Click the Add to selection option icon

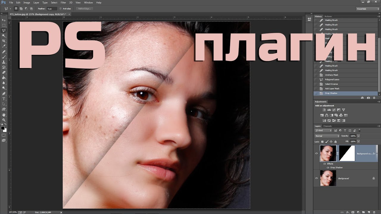pyautogui.click(x=21, y=9)
